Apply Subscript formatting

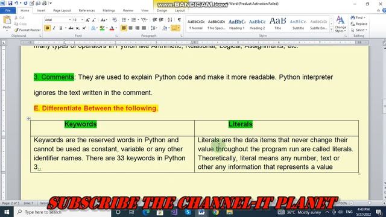(x=77, y=28)
